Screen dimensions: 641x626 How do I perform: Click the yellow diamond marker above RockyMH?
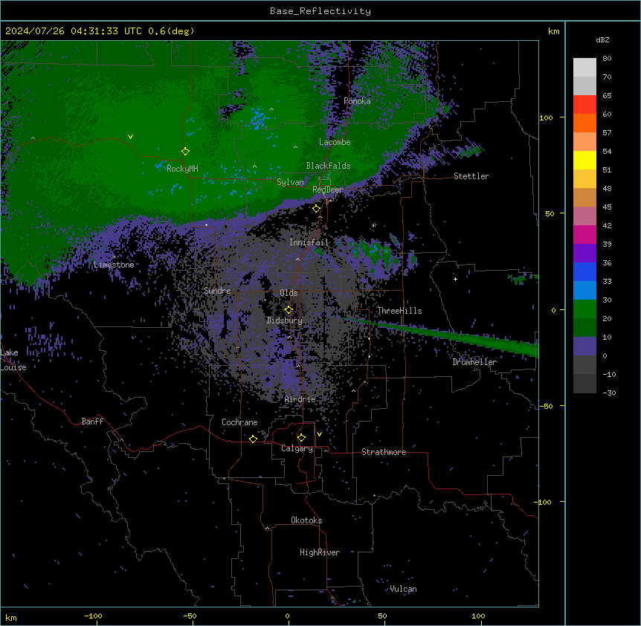click(x=185, y=151)
